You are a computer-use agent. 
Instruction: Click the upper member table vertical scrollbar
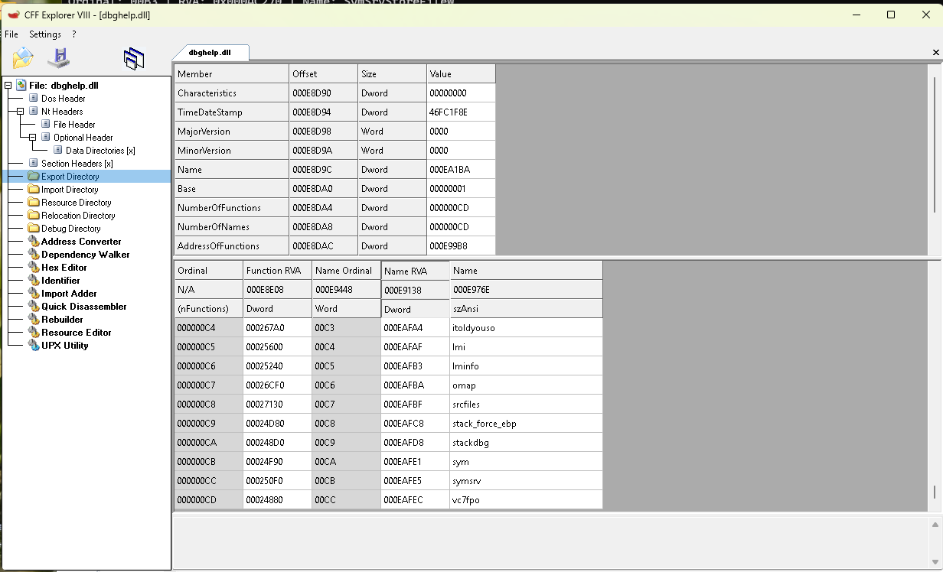coord(934,145)
